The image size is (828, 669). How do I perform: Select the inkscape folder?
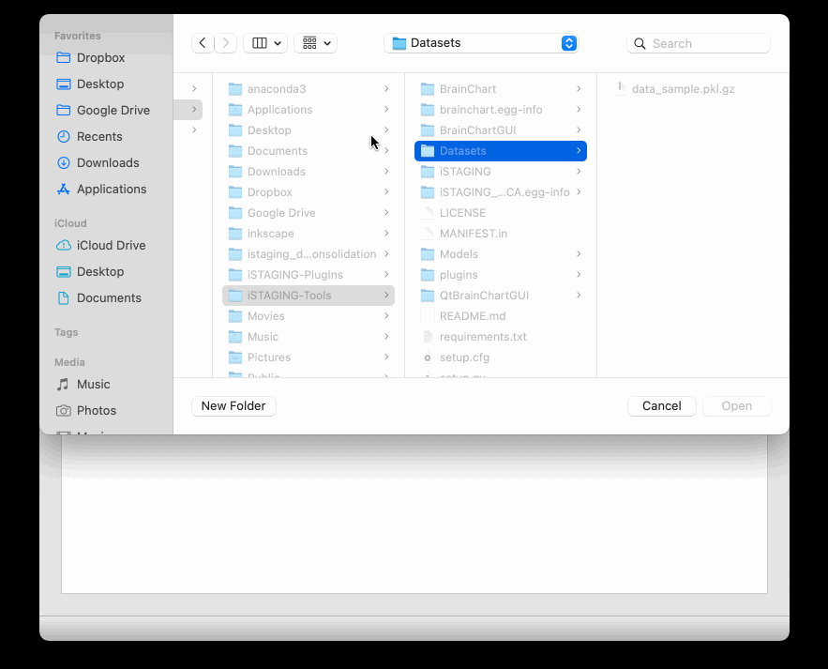[x=309, y=233]
